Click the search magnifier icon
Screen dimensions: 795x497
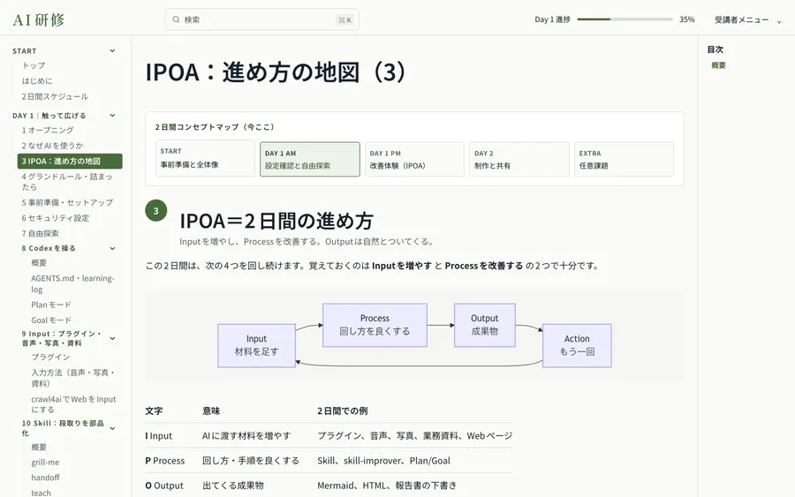(176, 19)
